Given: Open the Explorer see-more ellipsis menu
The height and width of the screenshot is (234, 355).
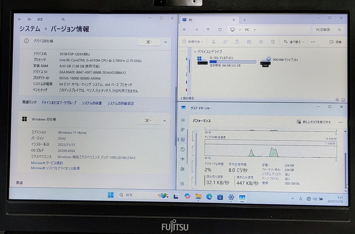Looking at the screenshot, I should click(x=313, y=42).
